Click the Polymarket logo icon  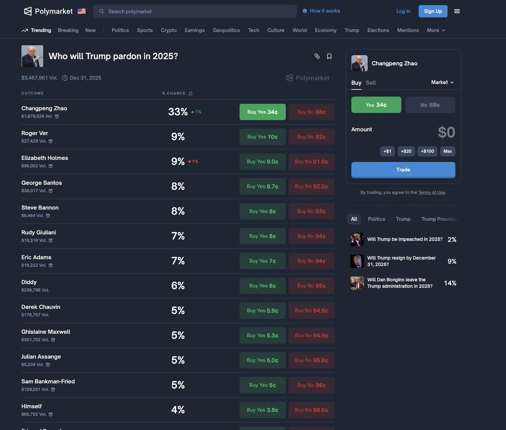pyautogui.click(x=28, y=11)
